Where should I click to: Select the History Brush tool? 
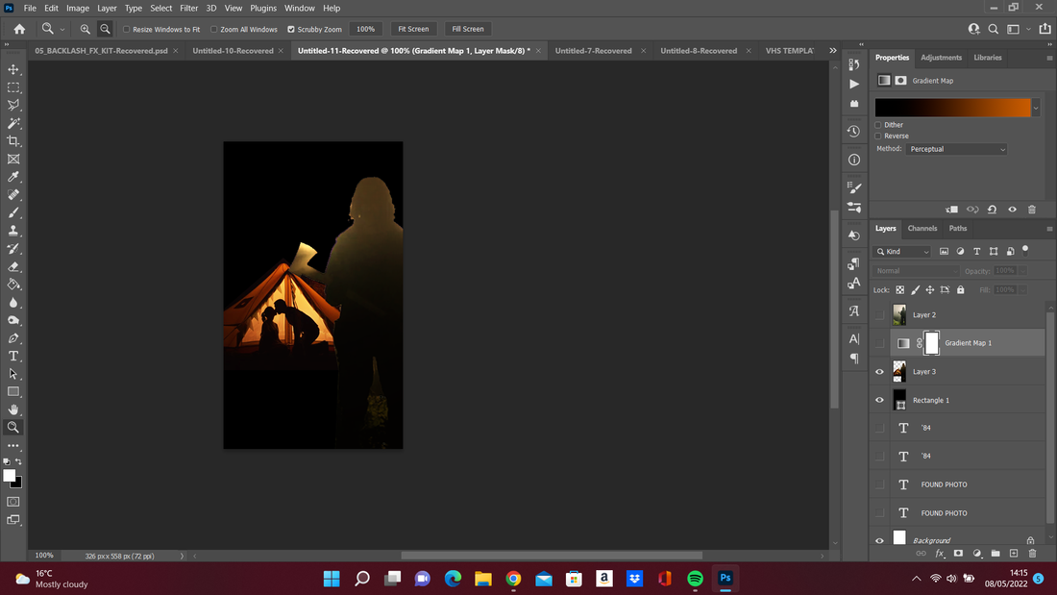13,249
